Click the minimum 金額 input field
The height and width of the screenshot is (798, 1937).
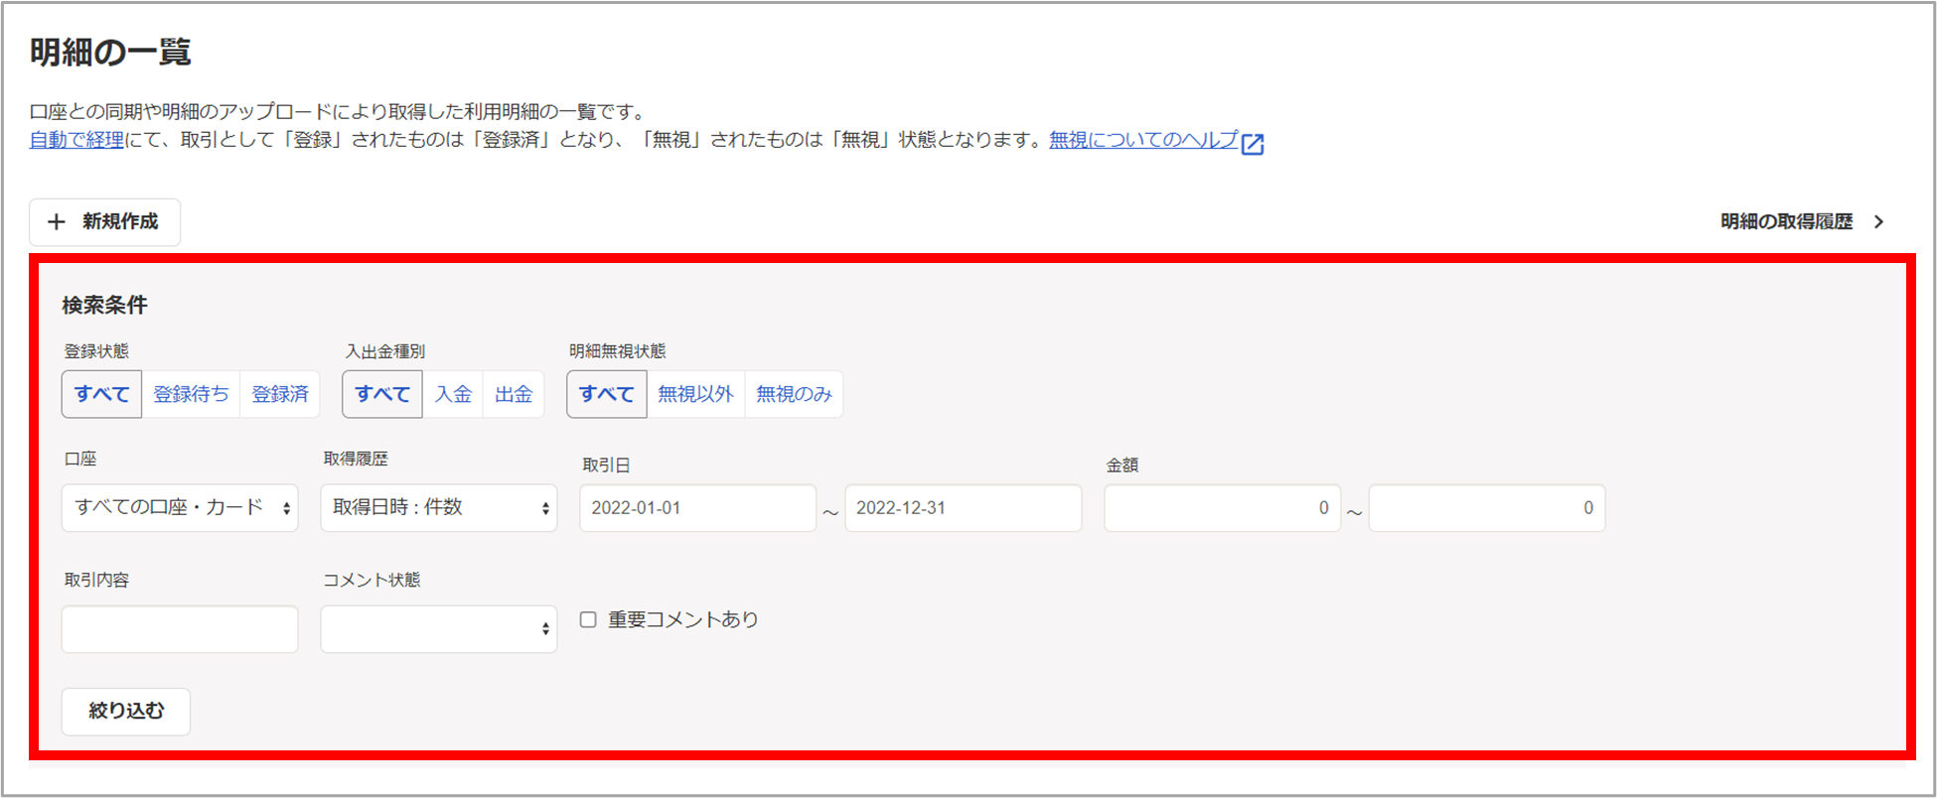(1222, 508)
